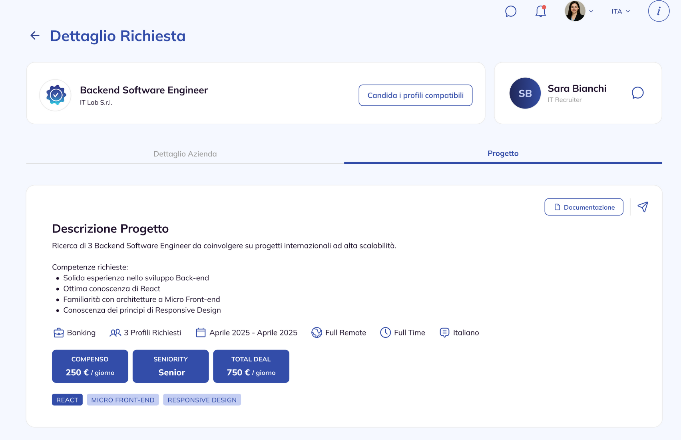The height and width of the screenshot is (440, 681).
Task: Click the user profile photo
Action: click(575, 11)
